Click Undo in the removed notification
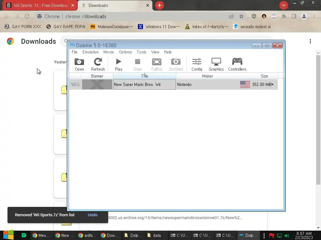 coord(92,215)
